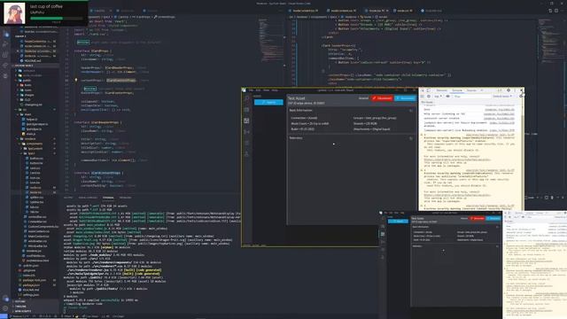Screen dimensions: 567x319
Task: Click the blue button in the Electron app's left panel
Action: coord(268,103)
